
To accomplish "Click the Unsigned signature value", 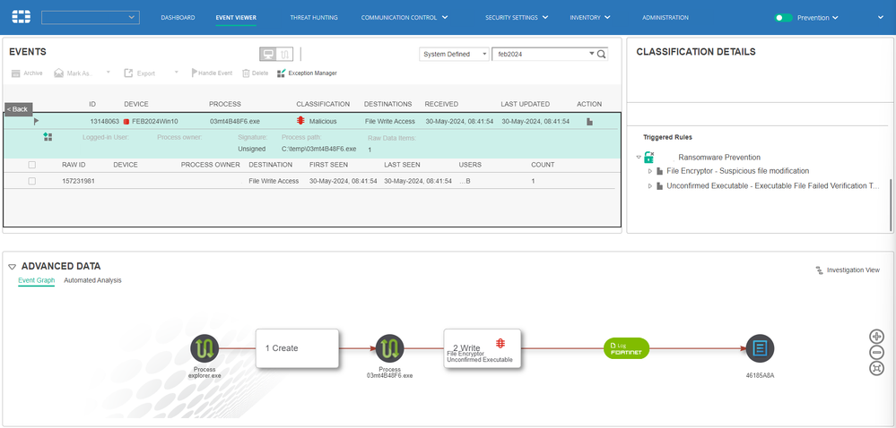I will pos(251,149).
